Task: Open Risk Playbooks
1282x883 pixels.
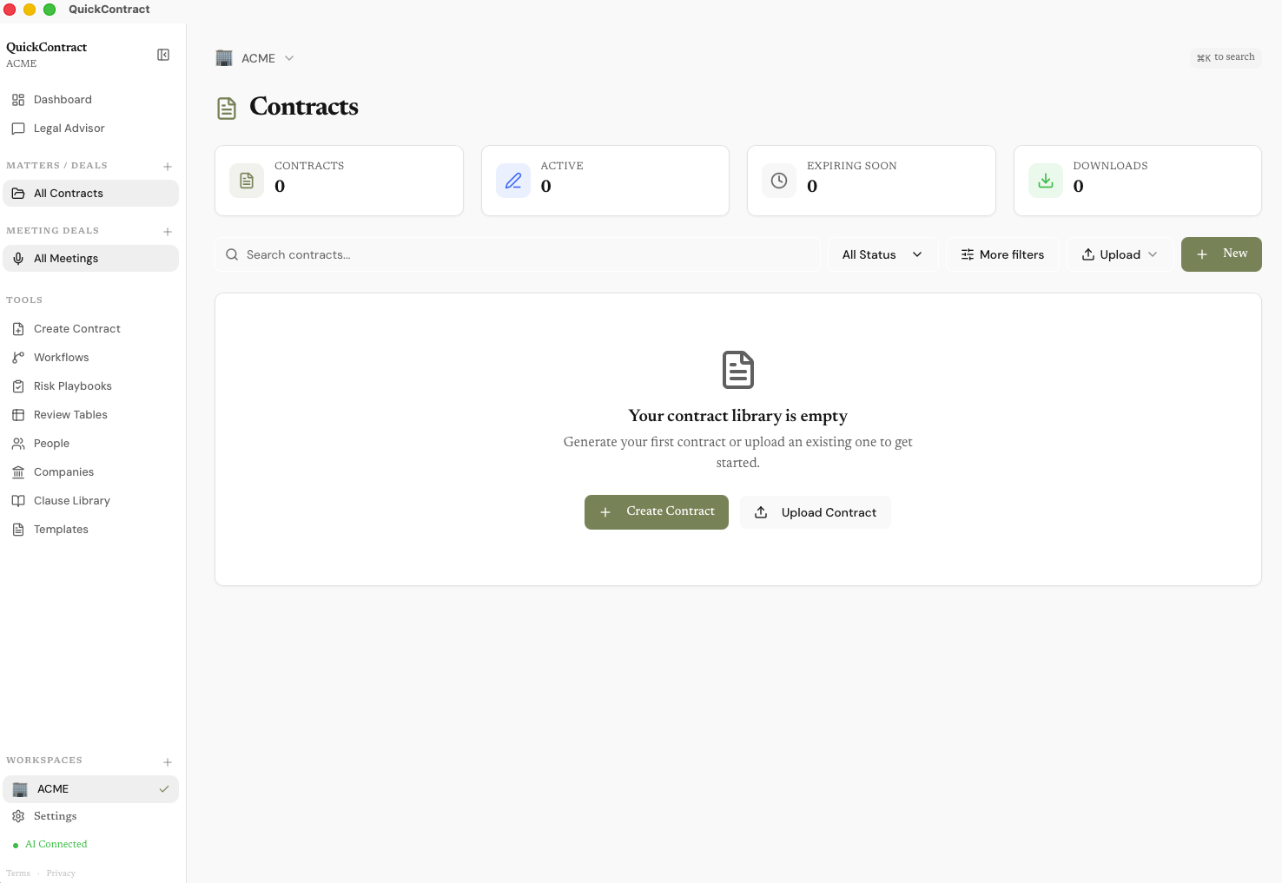Action: point(90,386)
